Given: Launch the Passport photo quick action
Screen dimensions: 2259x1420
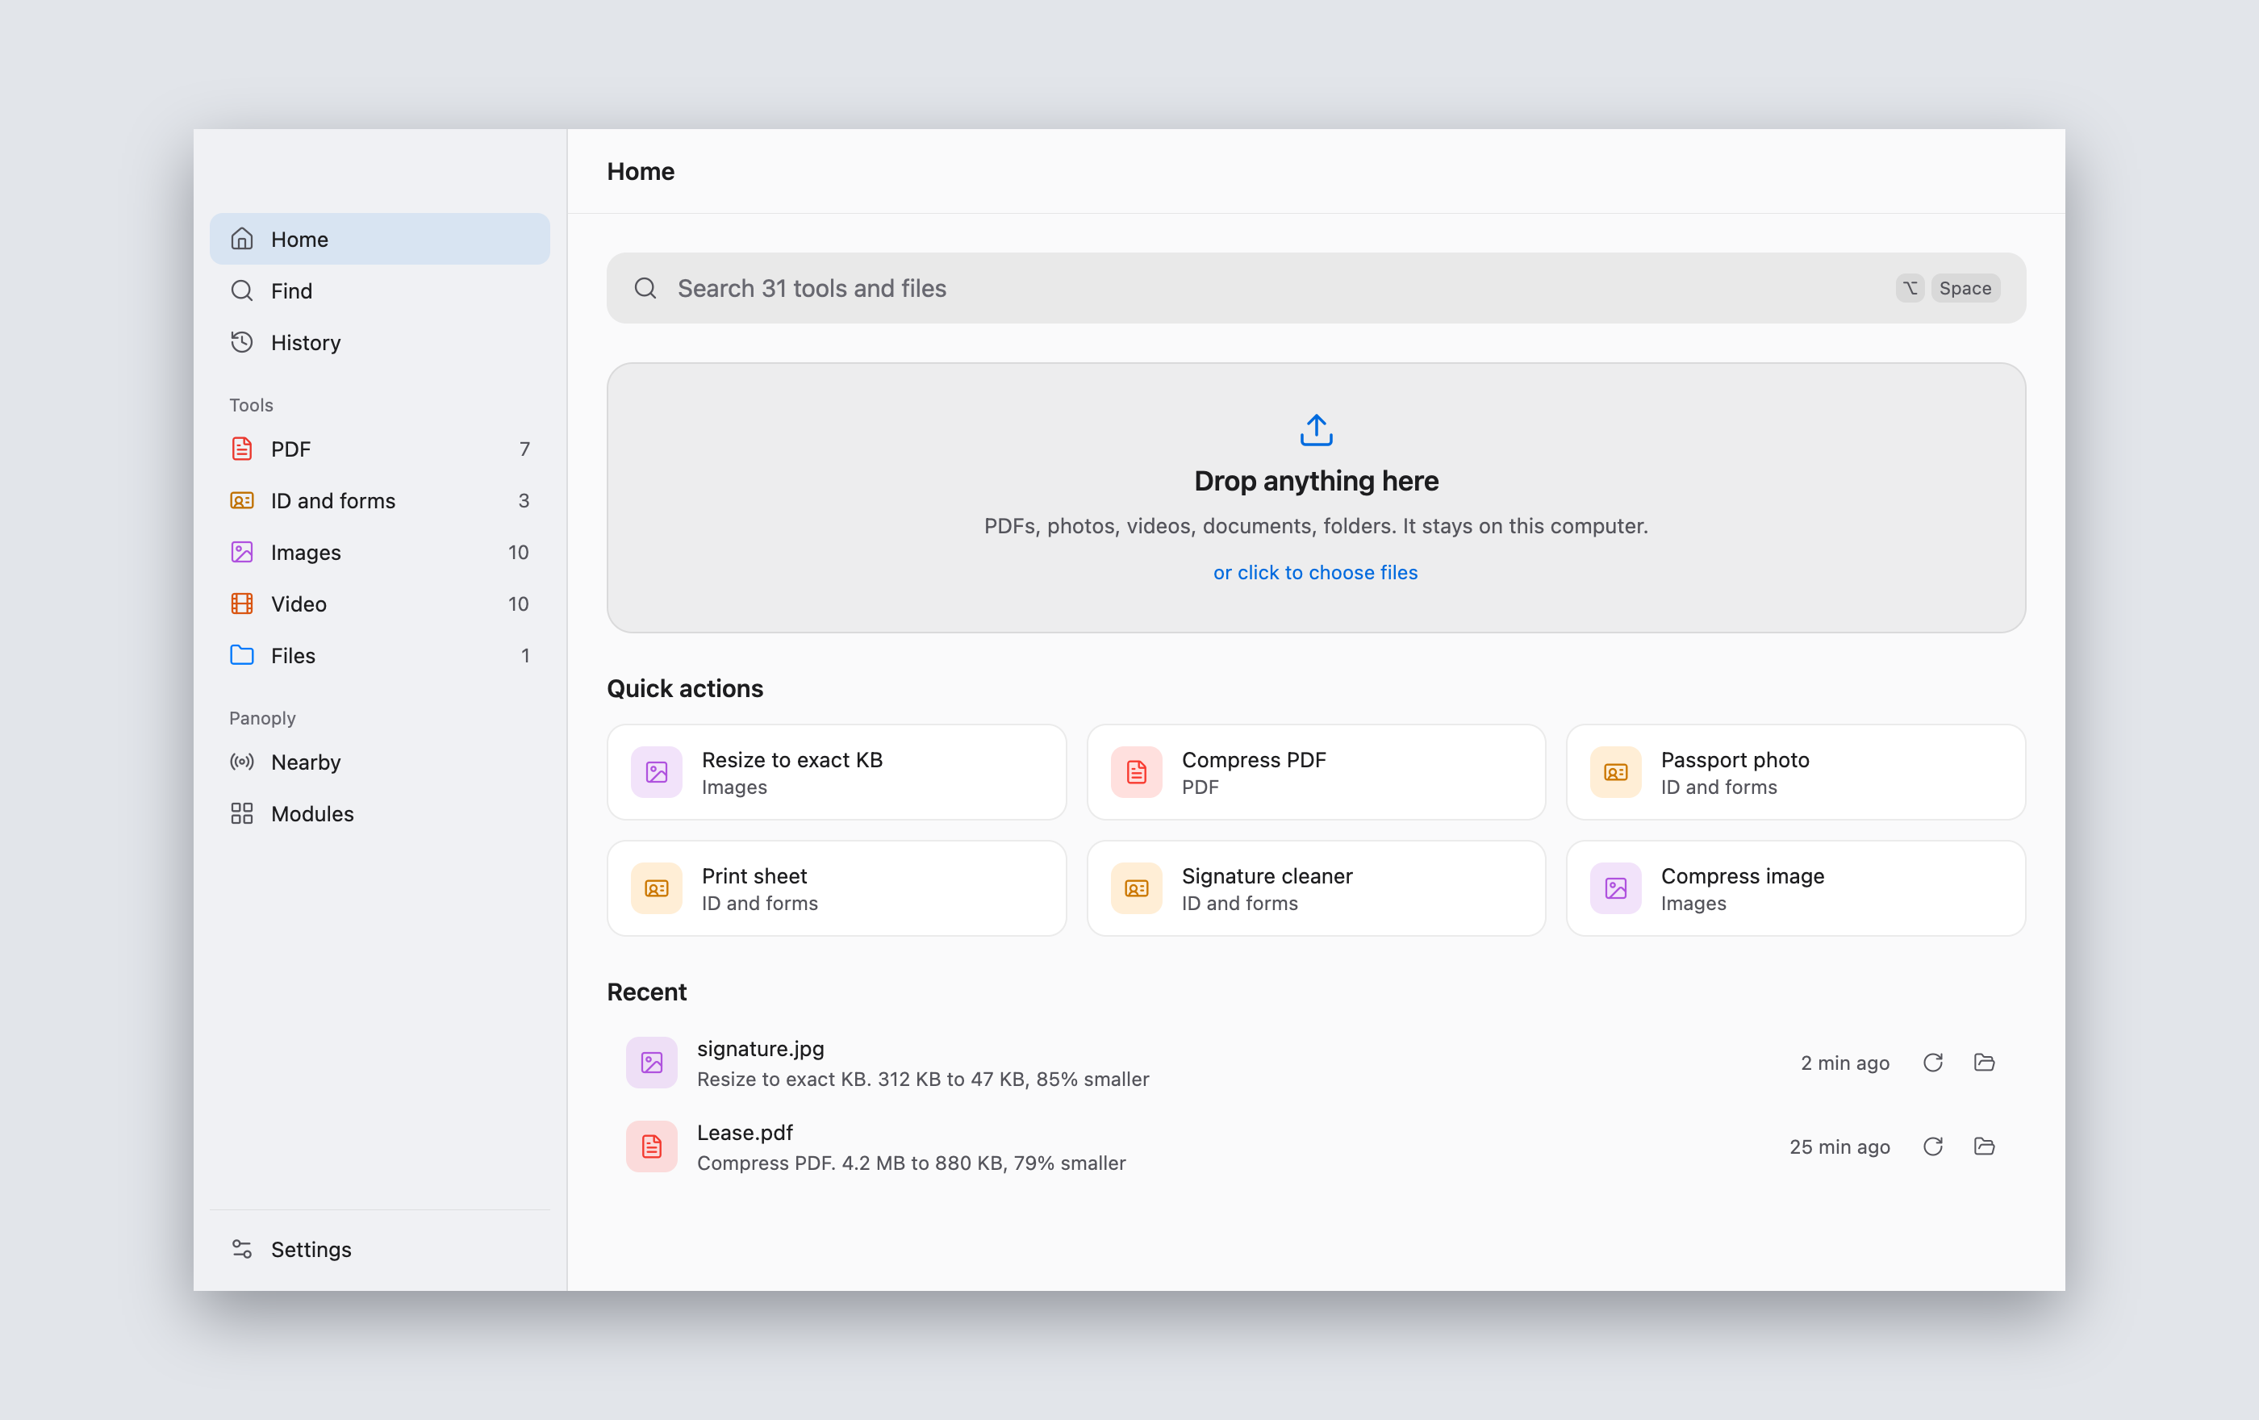Looking at the screenshot, I should 1796,772.
